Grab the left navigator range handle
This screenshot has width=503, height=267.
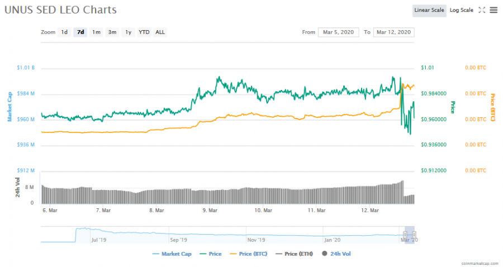[405, 235]
